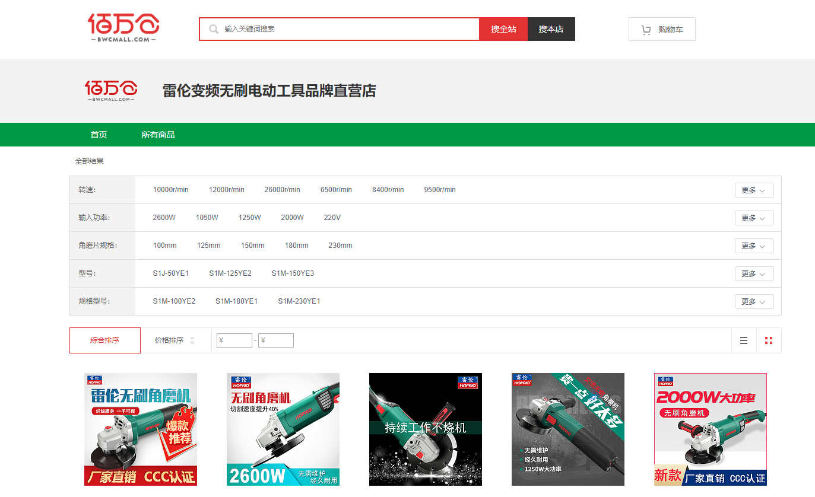Screen dimensions: 815x497
Task: Filter by 8400r/min speed
Action: coord(388,190)
